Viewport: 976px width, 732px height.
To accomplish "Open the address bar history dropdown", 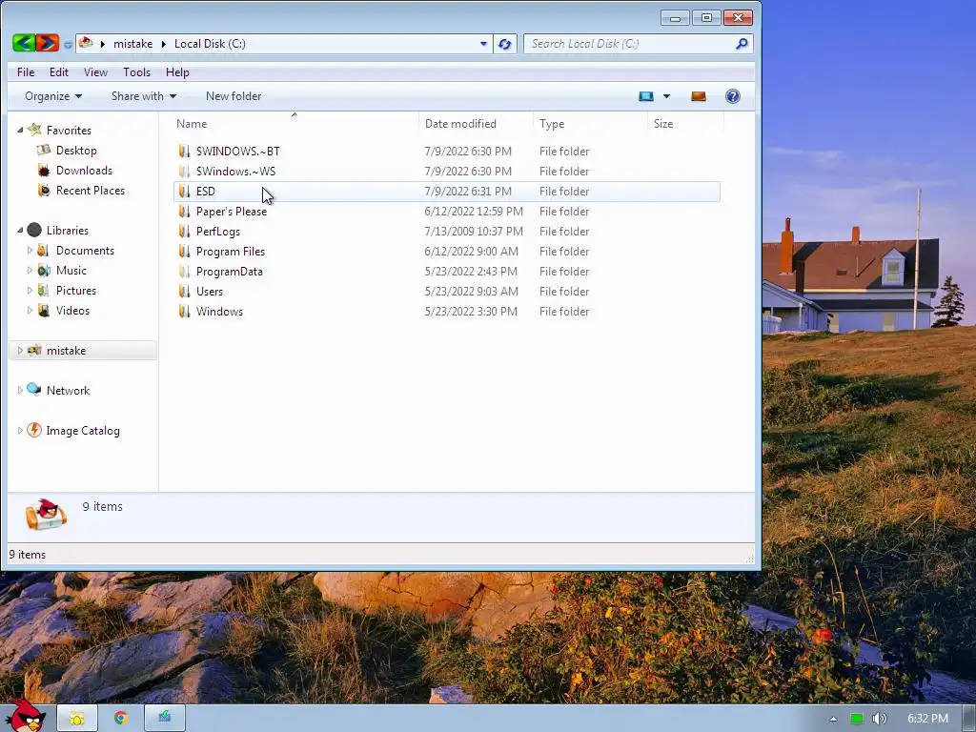I will (x=483, y=44).
